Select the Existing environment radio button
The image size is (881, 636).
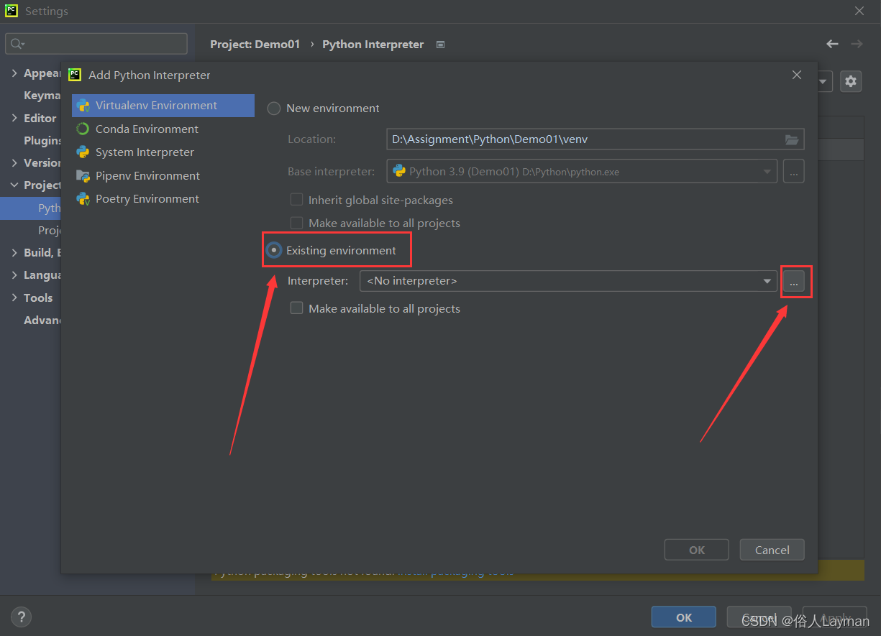[x=274, y=250]
